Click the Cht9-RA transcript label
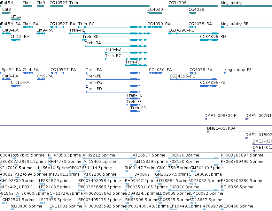This screenshot has height=211, width=272. [x=44, y=30]
